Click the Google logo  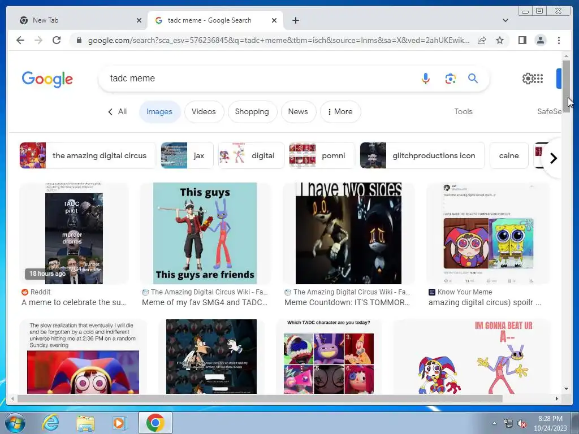tap(47, 79)
